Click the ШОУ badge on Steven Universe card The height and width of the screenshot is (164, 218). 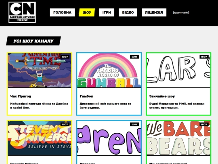(65, 124)
